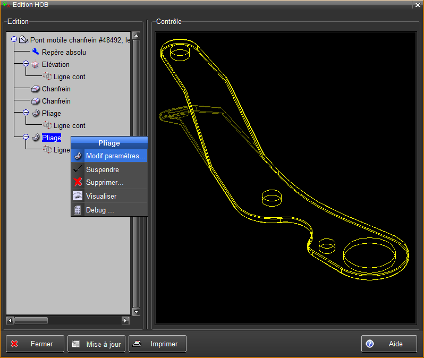Collapse the Elévation tree node
Viewport: 424px width, 358px height.
click(x=26, y=64)
